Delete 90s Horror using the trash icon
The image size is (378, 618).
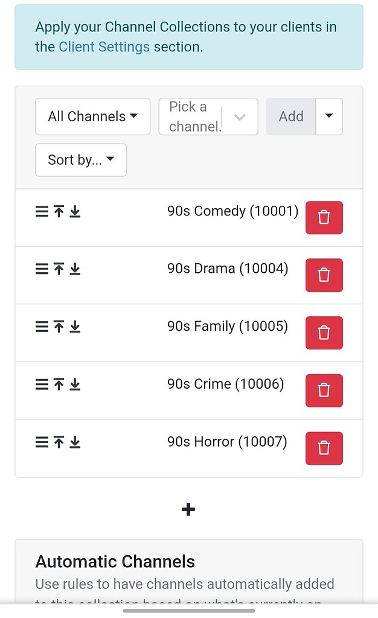(x=324, y=448)
